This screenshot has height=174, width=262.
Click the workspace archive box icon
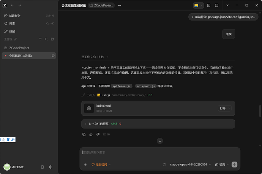52,39
